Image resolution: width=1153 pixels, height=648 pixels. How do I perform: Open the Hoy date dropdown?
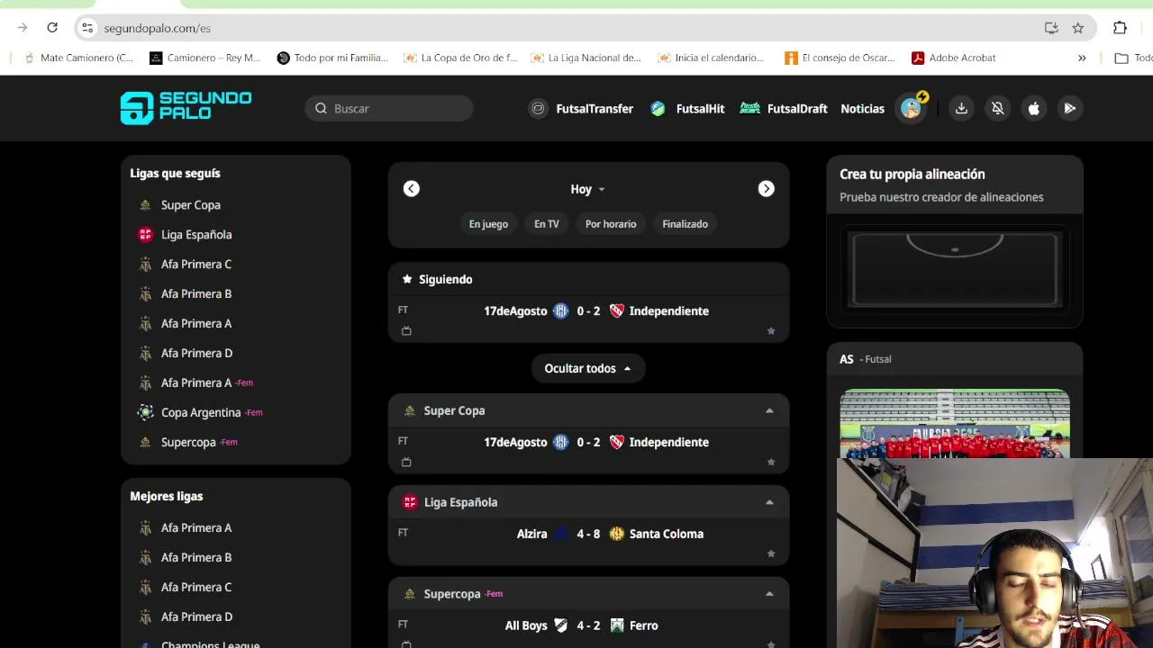(587, 189)
